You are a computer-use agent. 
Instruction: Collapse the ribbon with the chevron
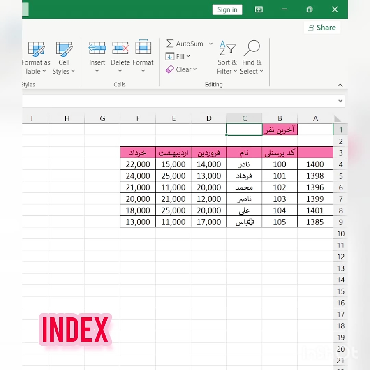tap(340, 85)
